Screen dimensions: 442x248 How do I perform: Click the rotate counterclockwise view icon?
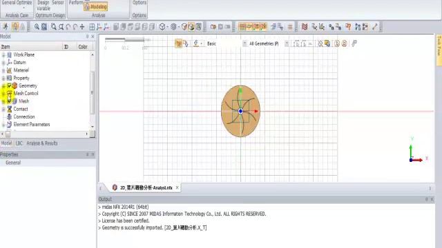point(68,27)
